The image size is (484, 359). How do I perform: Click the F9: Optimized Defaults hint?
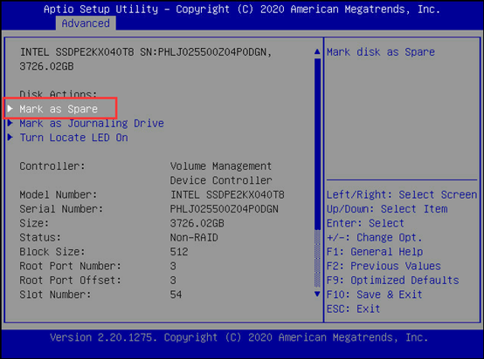click(392, 281)
